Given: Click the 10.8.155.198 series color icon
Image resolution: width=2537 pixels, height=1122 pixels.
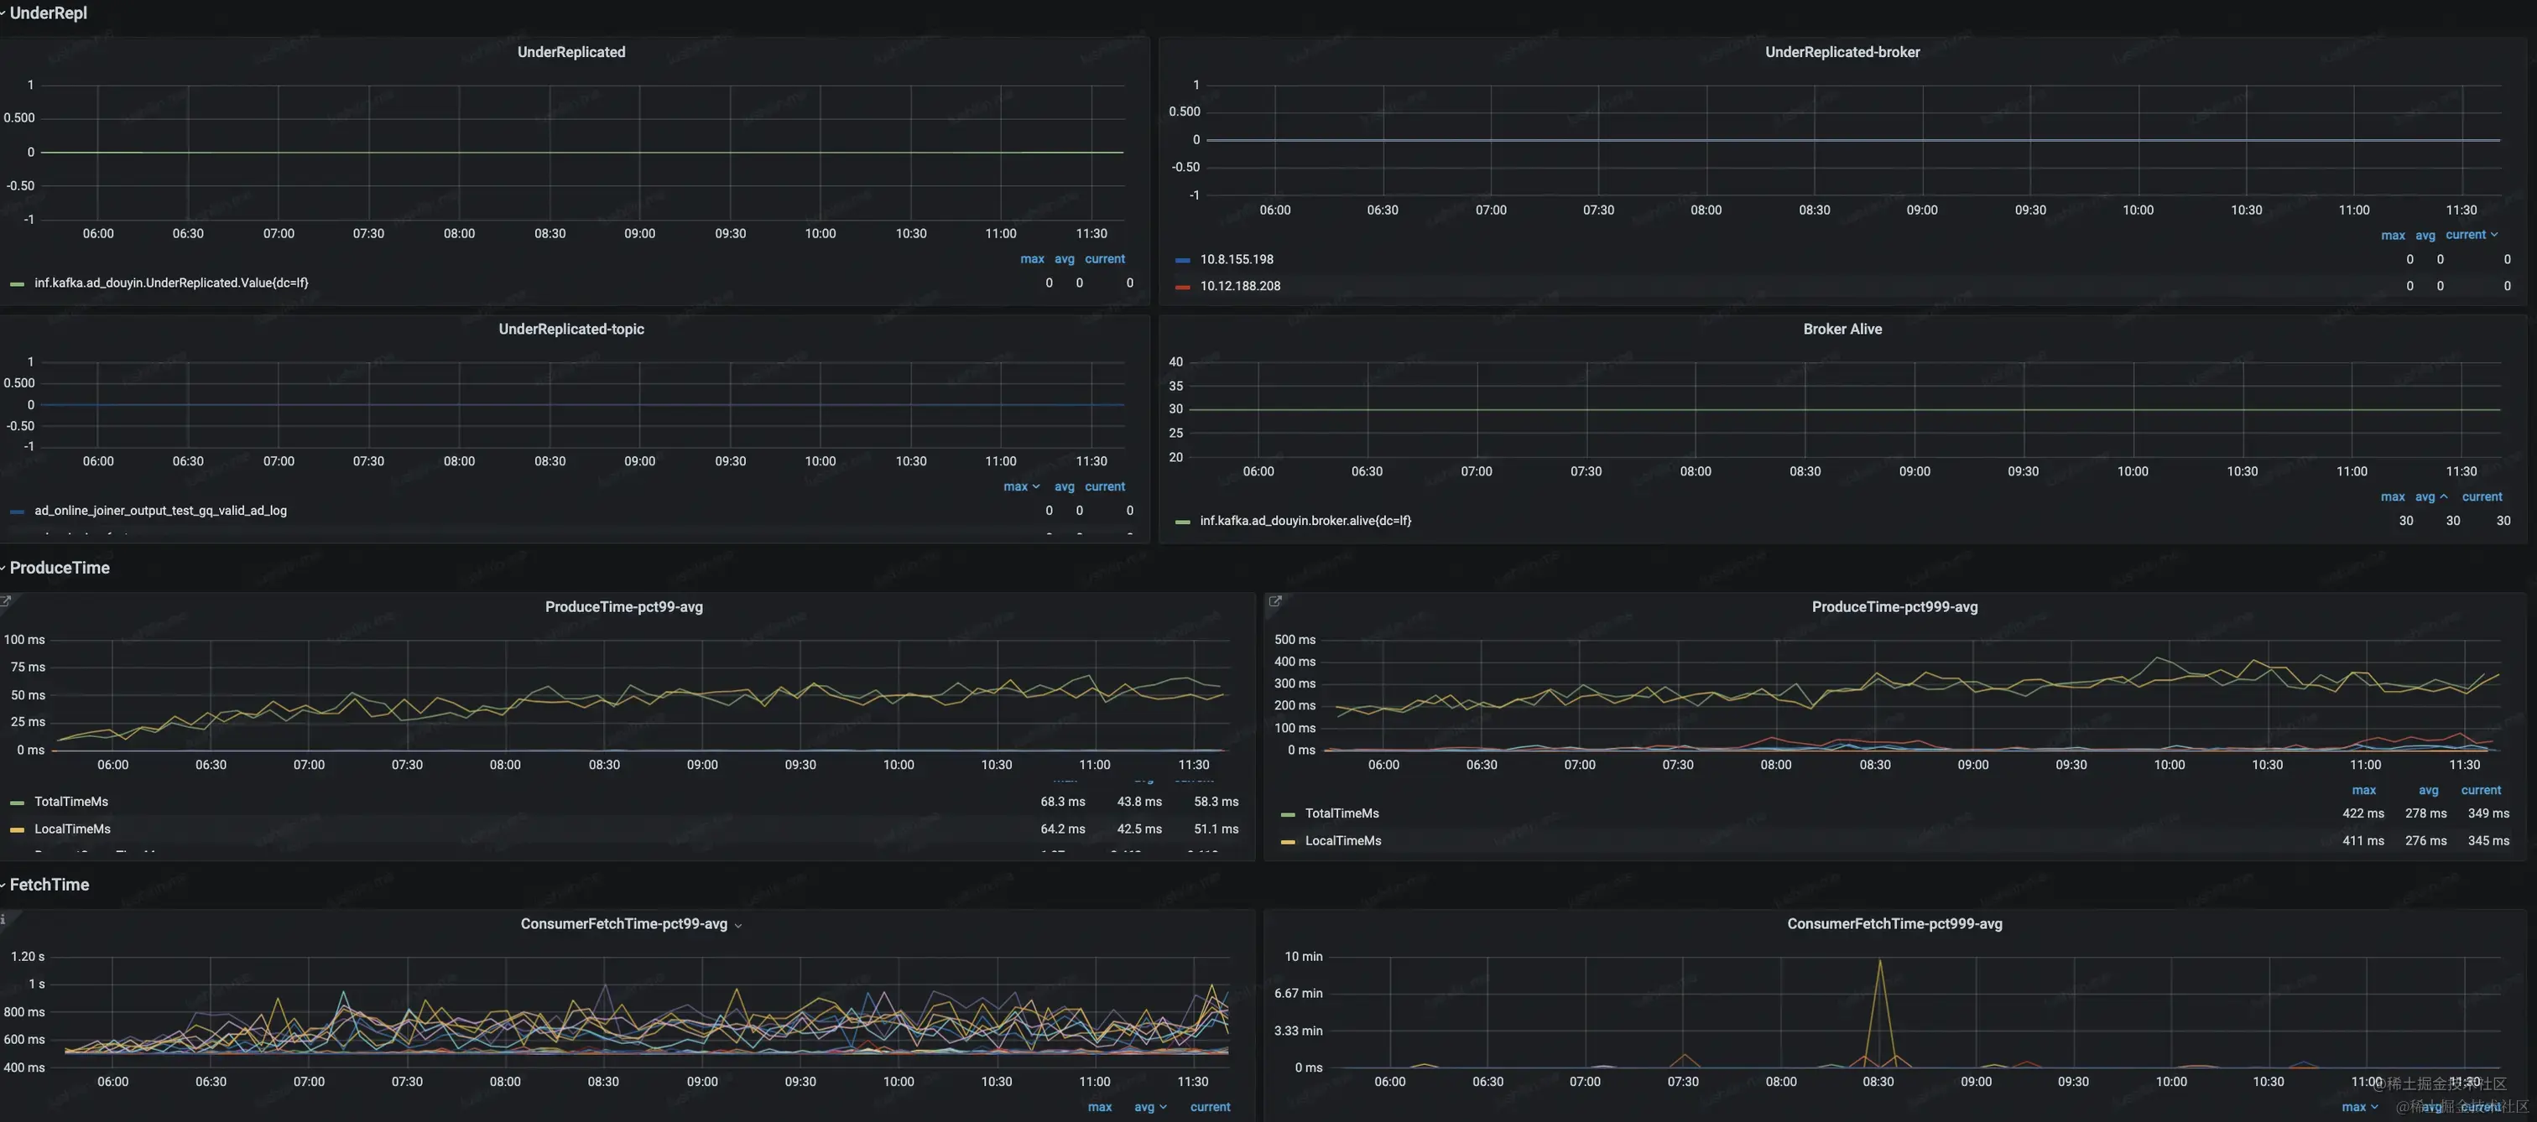Looking at the screenshot, I should [x=1183, y=260].
